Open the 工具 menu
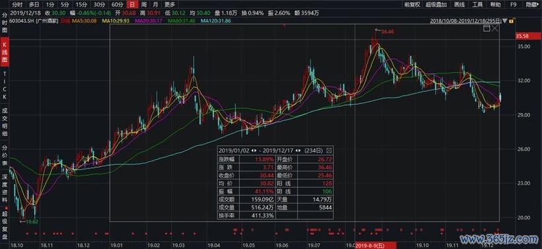The height and width of the screenshot is (249, 542). click(477, 5)
